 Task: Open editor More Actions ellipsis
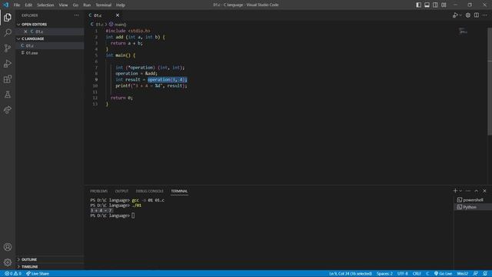pos(485,15)
